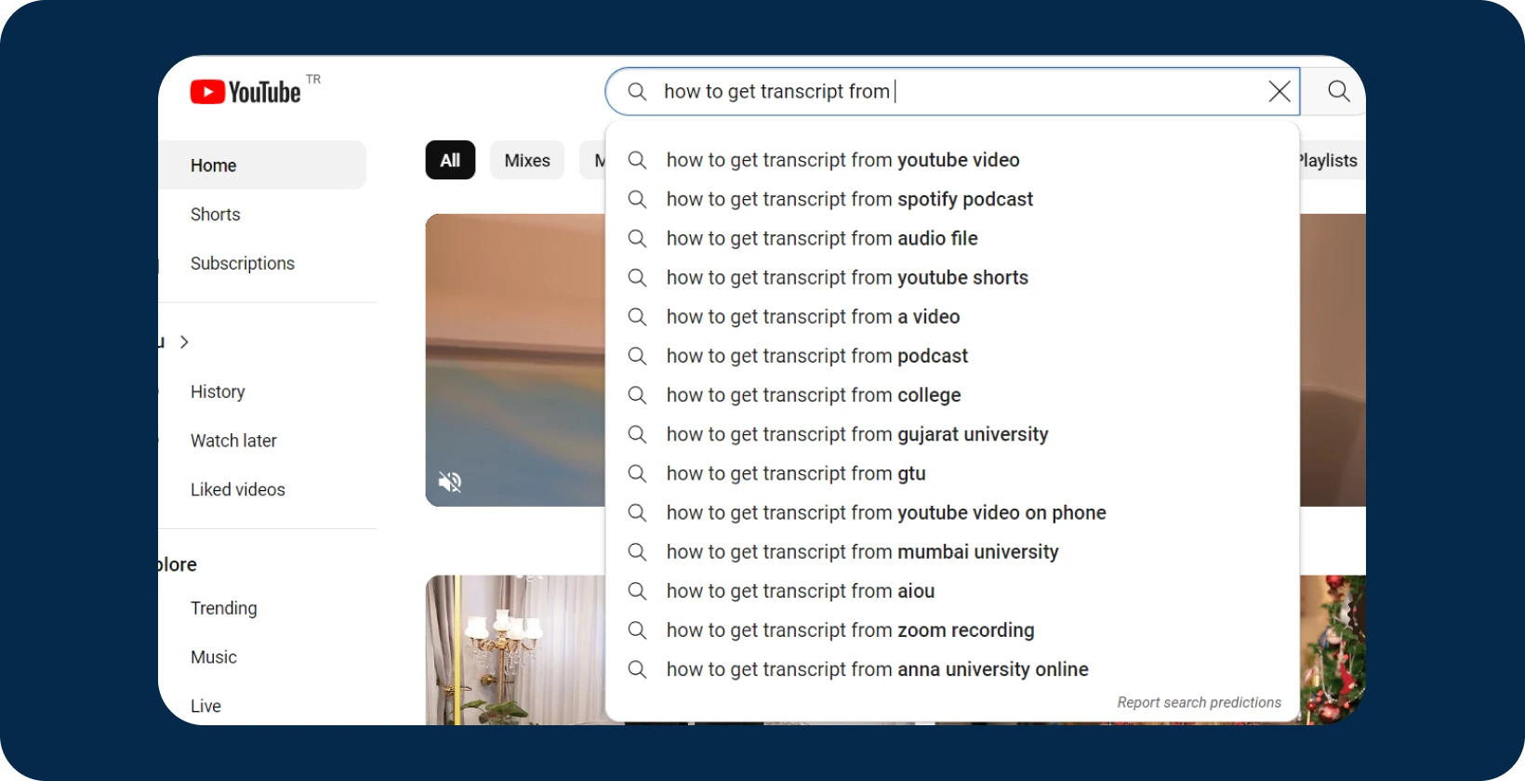Image resolution: width=1525 pixels, height=781 pixels.
Task: Select suggestion 'from youtube shorts'
Action: [952, 277]
